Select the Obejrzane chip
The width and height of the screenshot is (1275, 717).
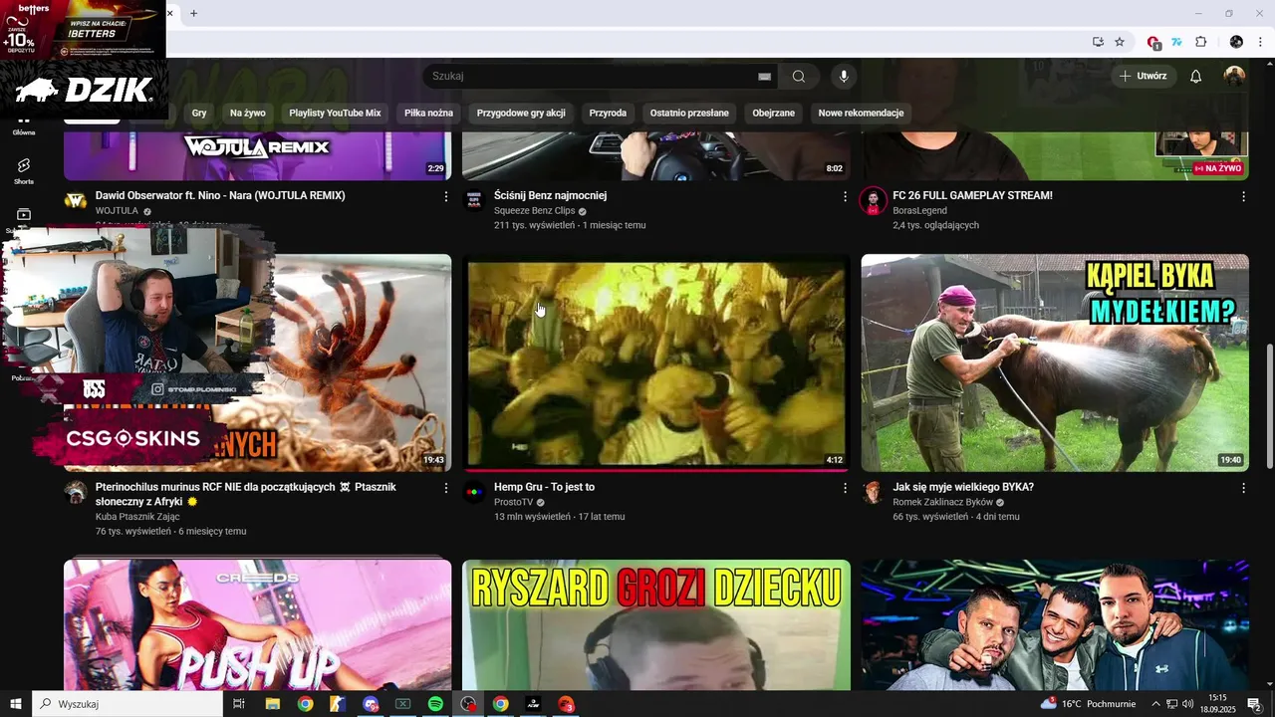point(774,114)
